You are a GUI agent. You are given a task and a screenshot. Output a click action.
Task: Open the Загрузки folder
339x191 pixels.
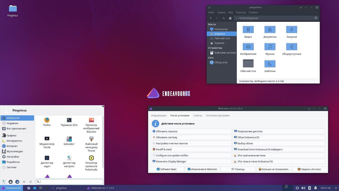(292, 32)
